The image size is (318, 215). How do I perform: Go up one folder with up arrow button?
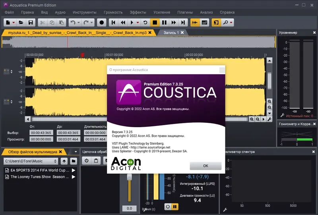(64, 161)
